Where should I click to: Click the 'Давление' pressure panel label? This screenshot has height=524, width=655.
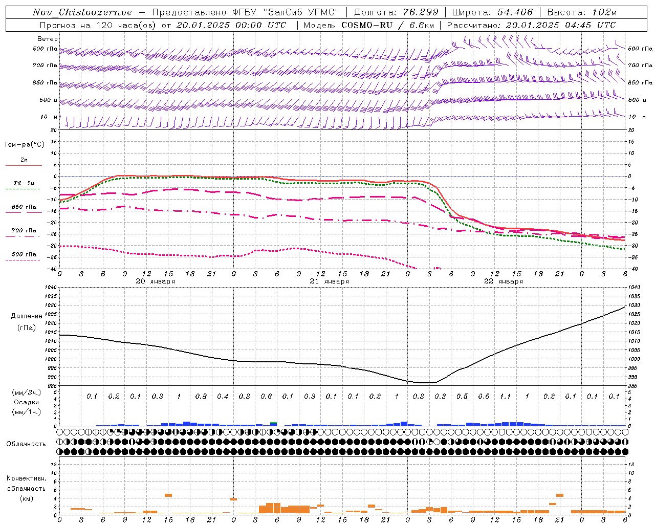tap(27, 316)
